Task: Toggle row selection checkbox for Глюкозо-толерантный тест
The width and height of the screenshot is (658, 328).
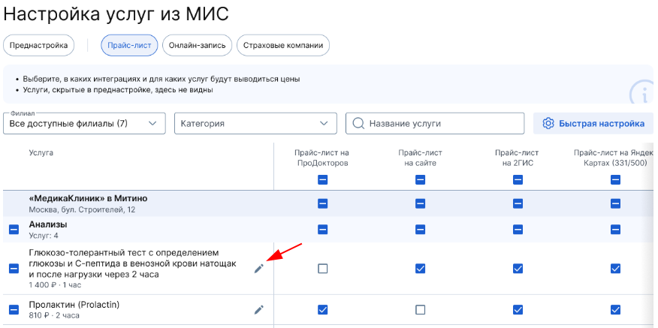Action: [14, 269]
